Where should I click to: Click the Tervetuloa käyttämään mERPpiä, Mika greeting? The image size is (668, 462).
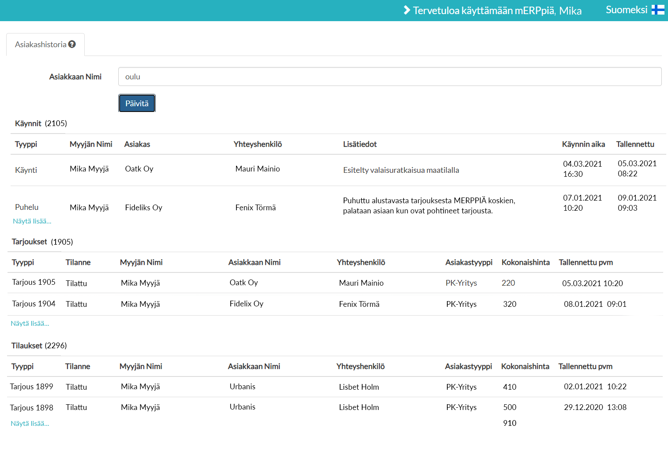pos(497,11)
